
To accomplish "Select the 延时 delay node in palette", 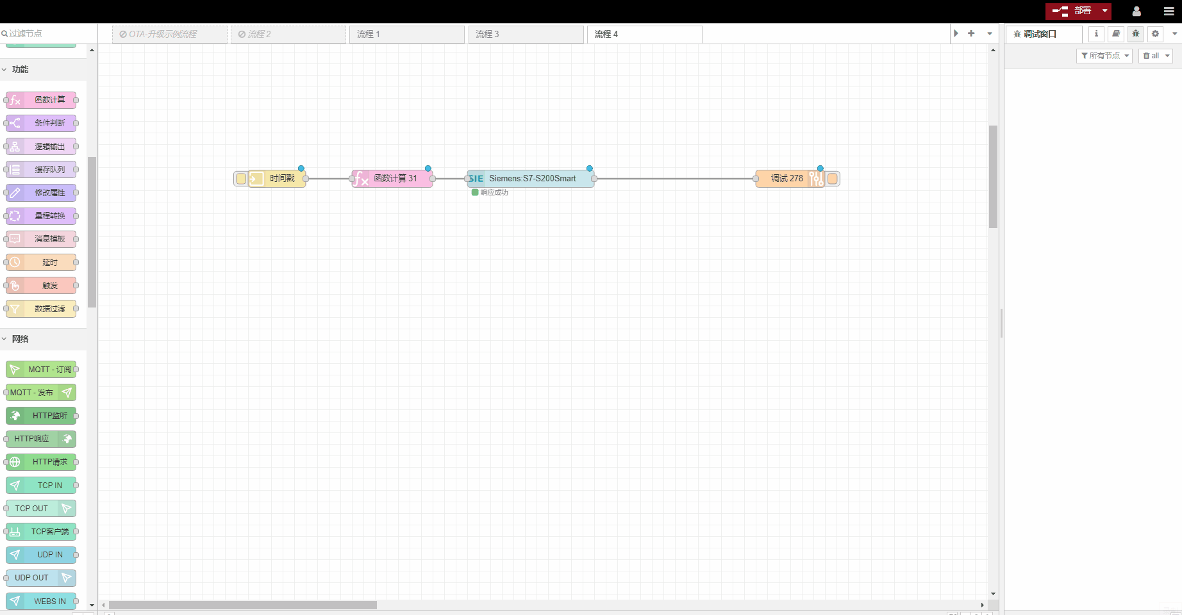I will pos(41,263).
